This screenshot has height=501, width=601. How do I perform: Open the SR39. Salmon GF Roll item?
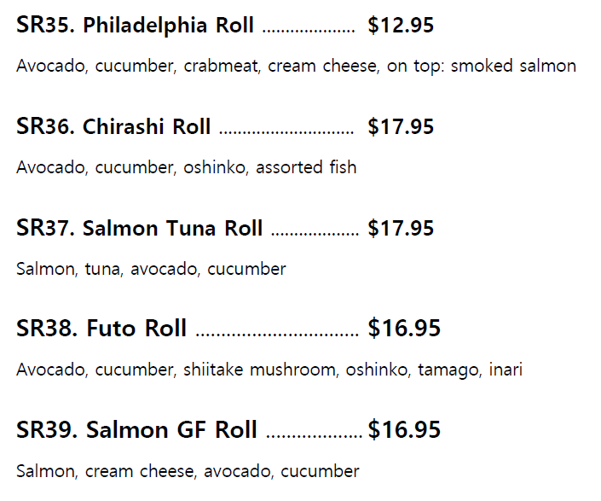point(136,430)
